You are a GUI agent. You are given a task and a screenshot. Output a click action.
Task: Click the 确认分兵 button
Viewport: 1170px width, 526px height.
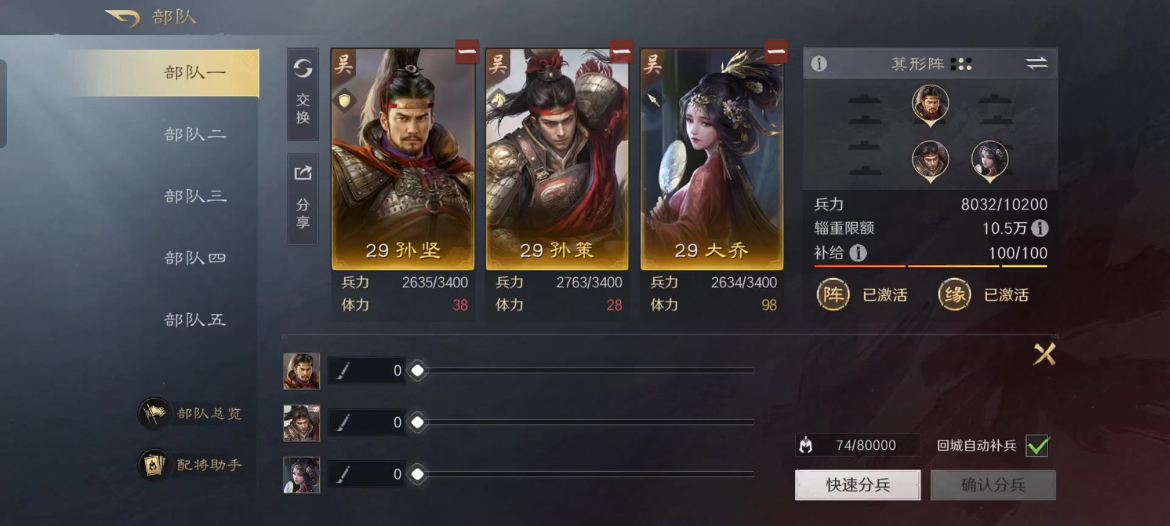click(x=993, y=485)
